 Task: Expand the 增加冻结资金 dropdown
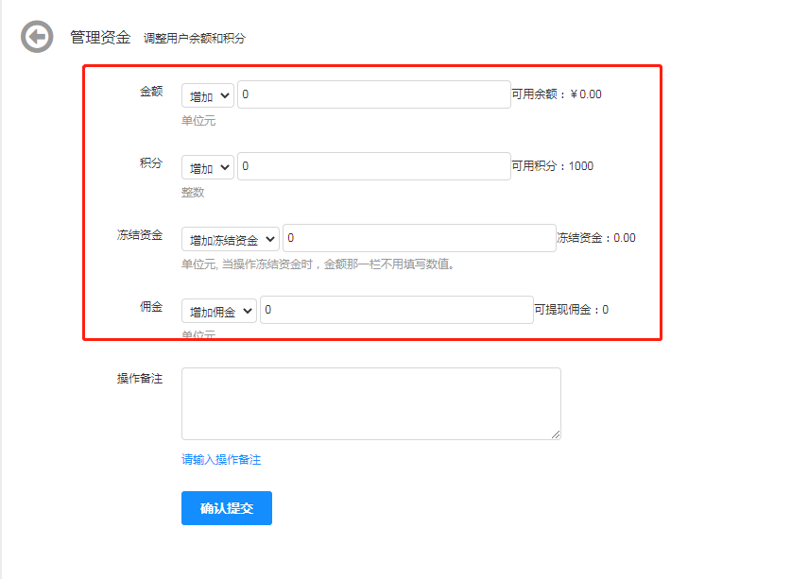tap(231, 239)
